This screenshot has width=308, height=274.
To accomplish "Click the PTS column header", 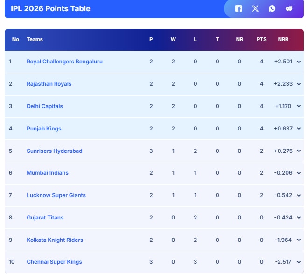I will coord(261,40).
